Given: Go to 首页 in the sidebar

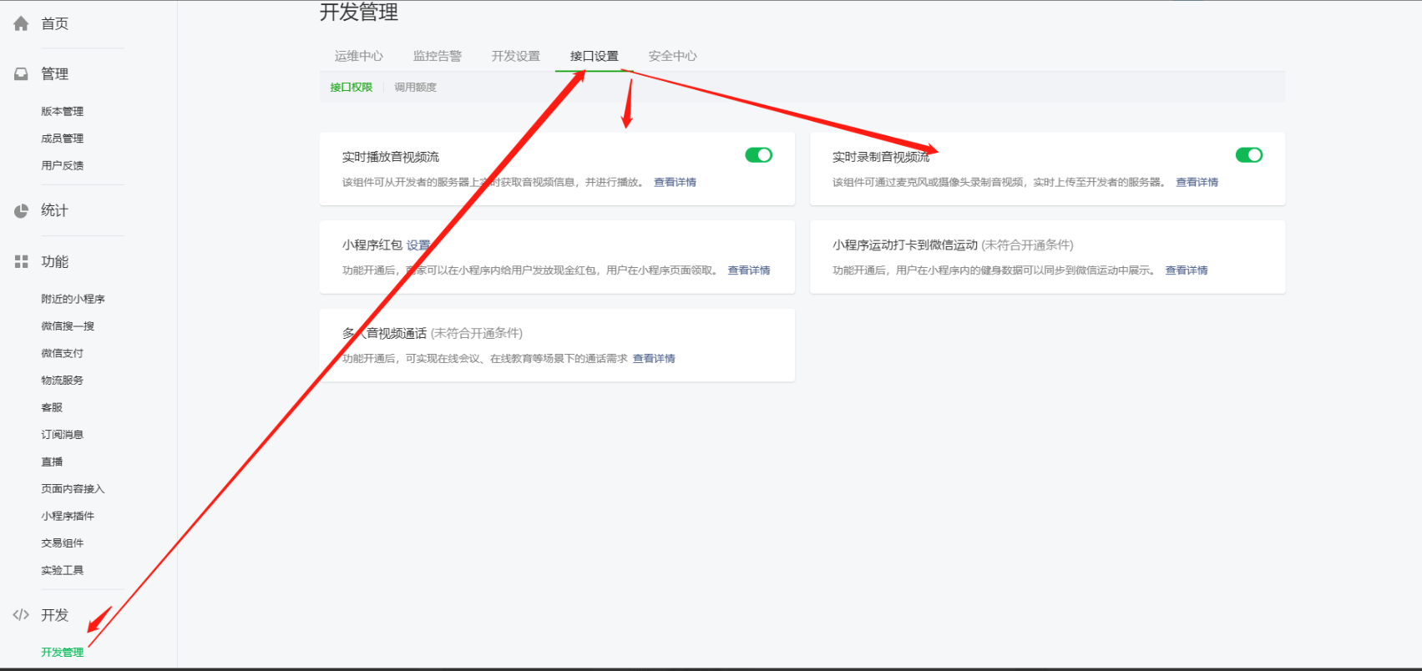Looking at the screenshot, I should (55, 23).
